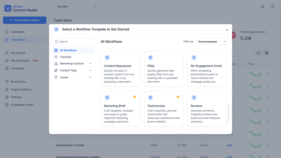Open The Hart property dropdown
281x158 pixels.
[77, 7]
